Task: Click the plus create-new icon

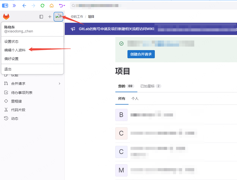Action: [x=50, y=17]
